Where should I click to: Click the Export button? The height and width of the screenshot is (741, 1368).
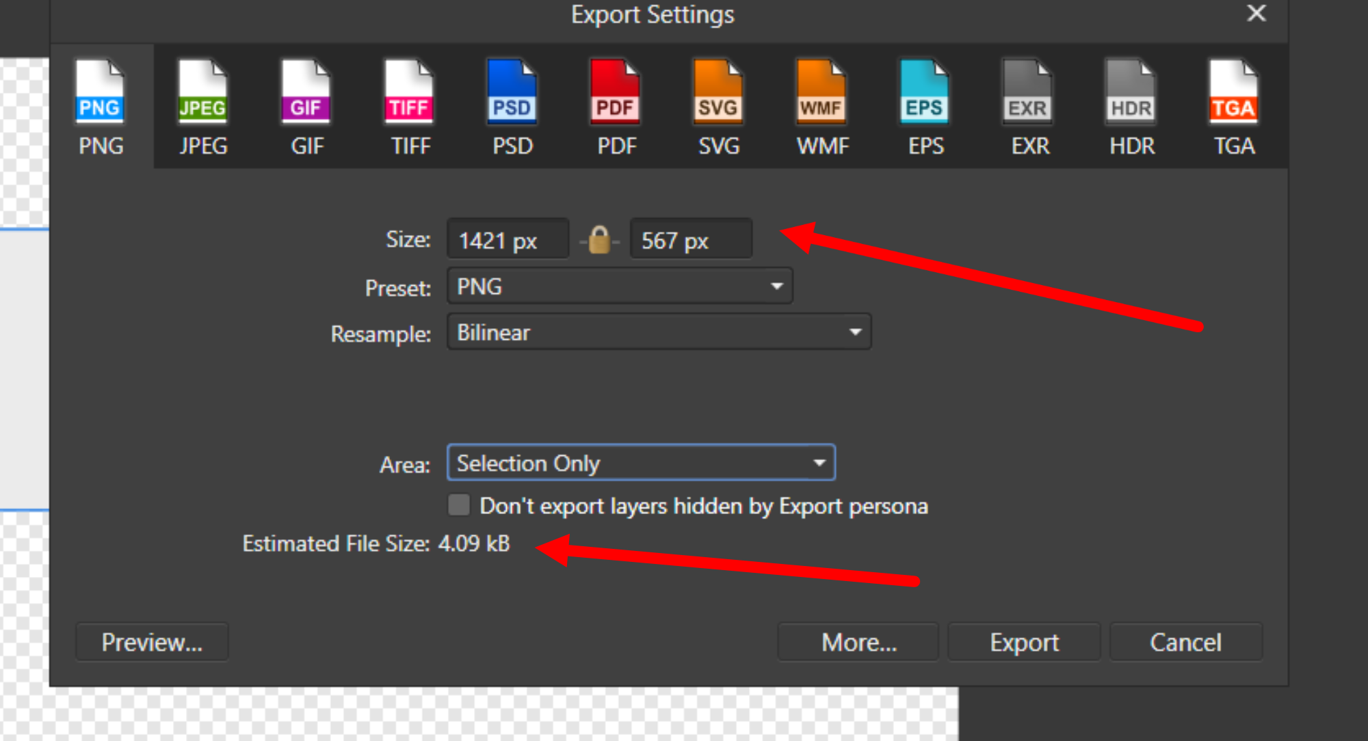click(x=1024, y=642)
